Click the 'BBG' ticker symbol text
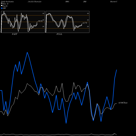 point(67,2)
